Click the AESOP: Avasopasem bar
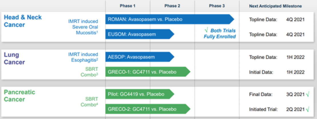 (x=140, y=57)
